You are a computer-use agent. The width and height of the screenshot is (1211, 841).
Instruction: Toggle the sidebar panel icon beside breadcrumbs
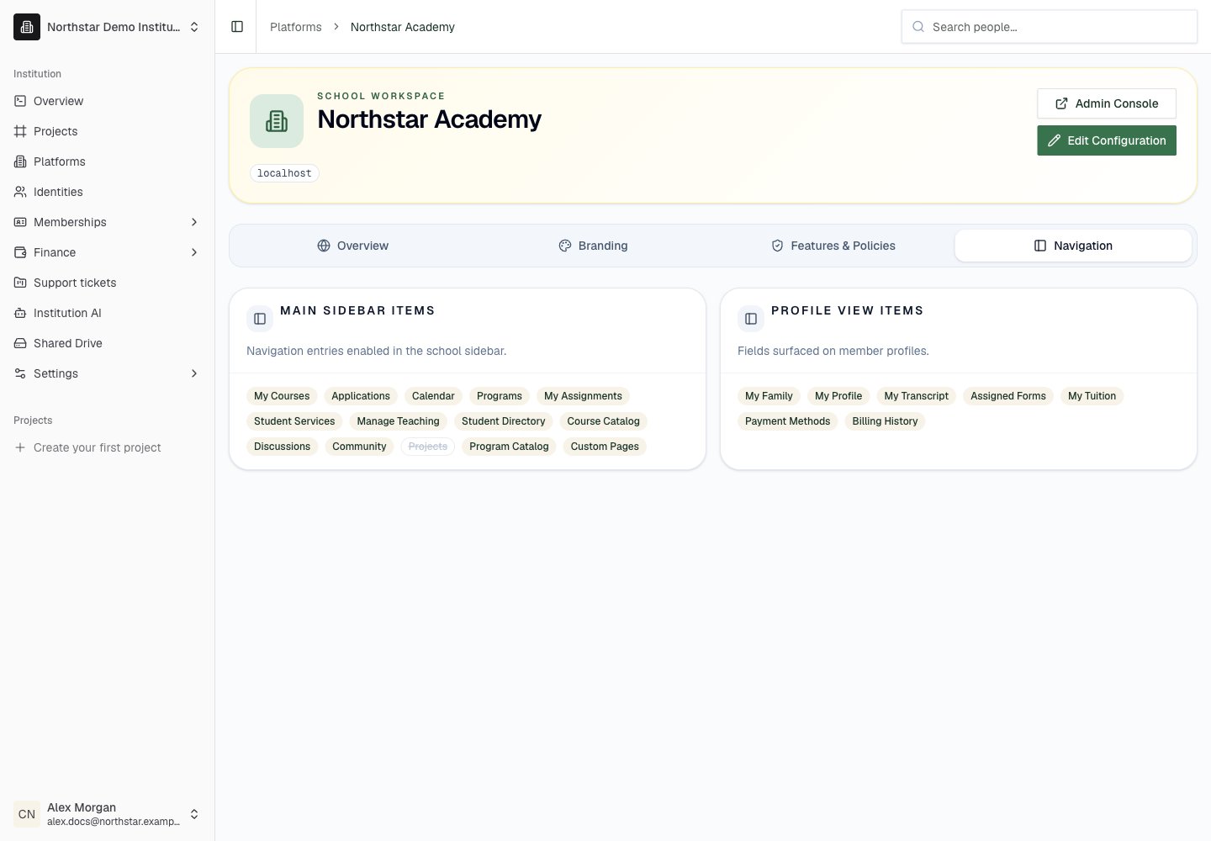237,27
